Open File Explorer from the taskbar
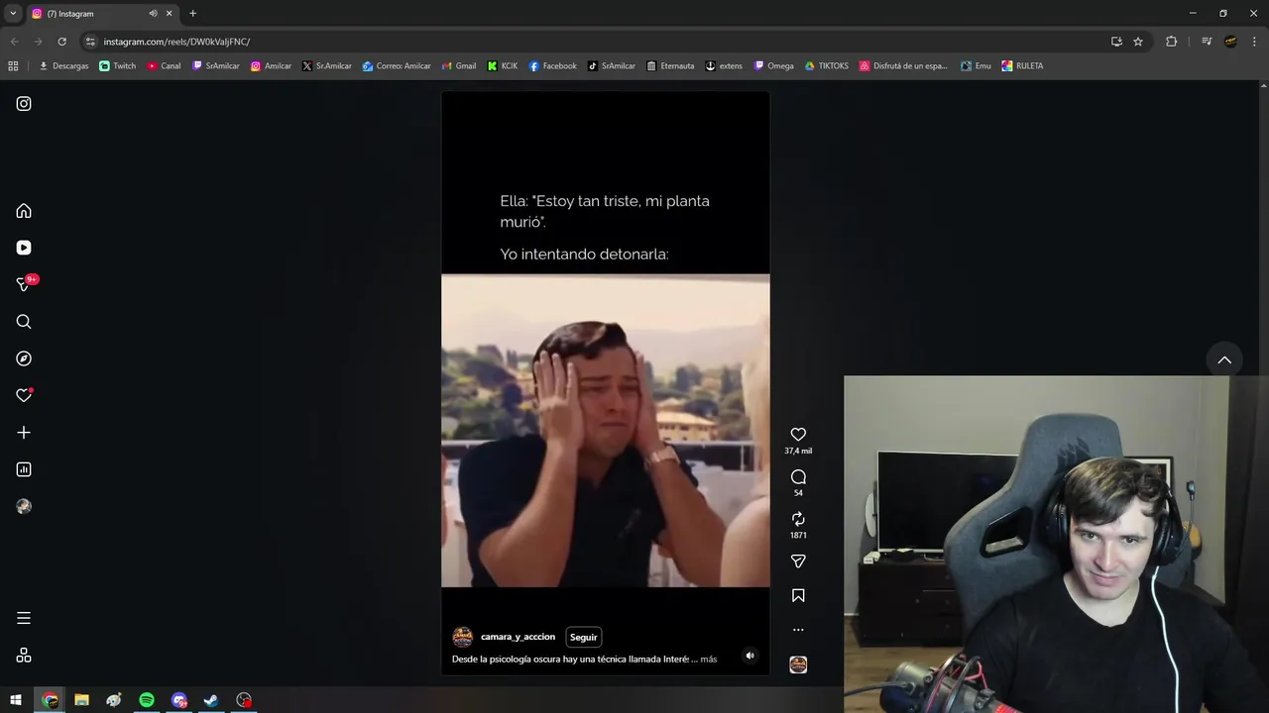Viewport: 1269px width, 713px height. (81, 700)
